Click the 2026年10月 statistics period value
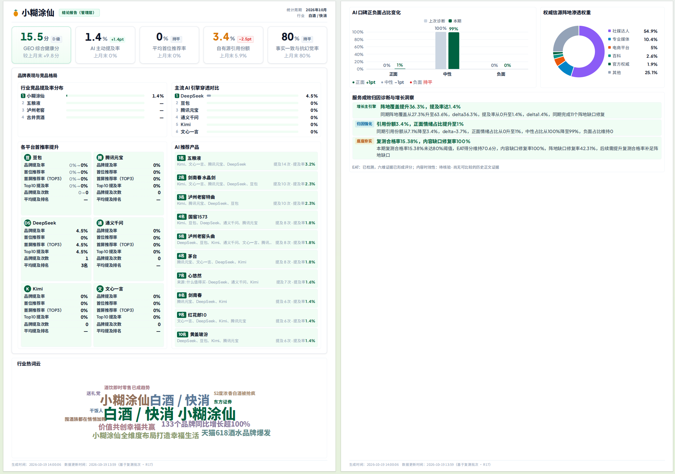The width and height of the screenshot is (675, 474). point(316,10)
